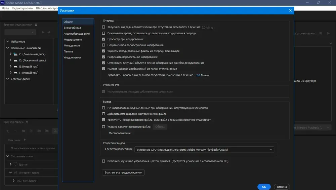Click the F: Новый том drive icon

click(x=15, y=73)
